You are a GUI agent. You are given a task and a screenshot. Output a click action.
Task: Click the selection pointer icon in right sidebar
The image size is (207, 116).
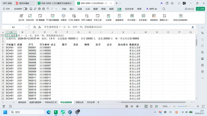pos(202,33)
